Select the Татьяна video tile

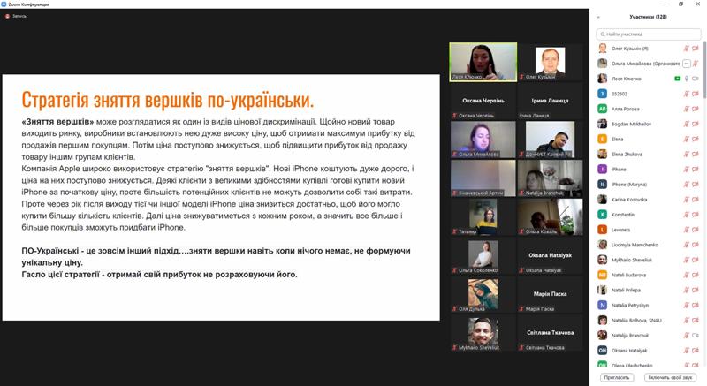point(483,216)
